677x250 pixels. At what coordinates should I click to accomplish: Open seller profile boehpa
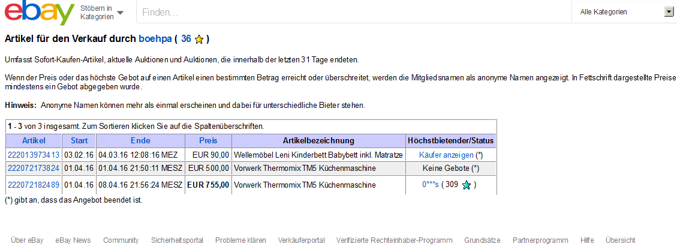155,39
